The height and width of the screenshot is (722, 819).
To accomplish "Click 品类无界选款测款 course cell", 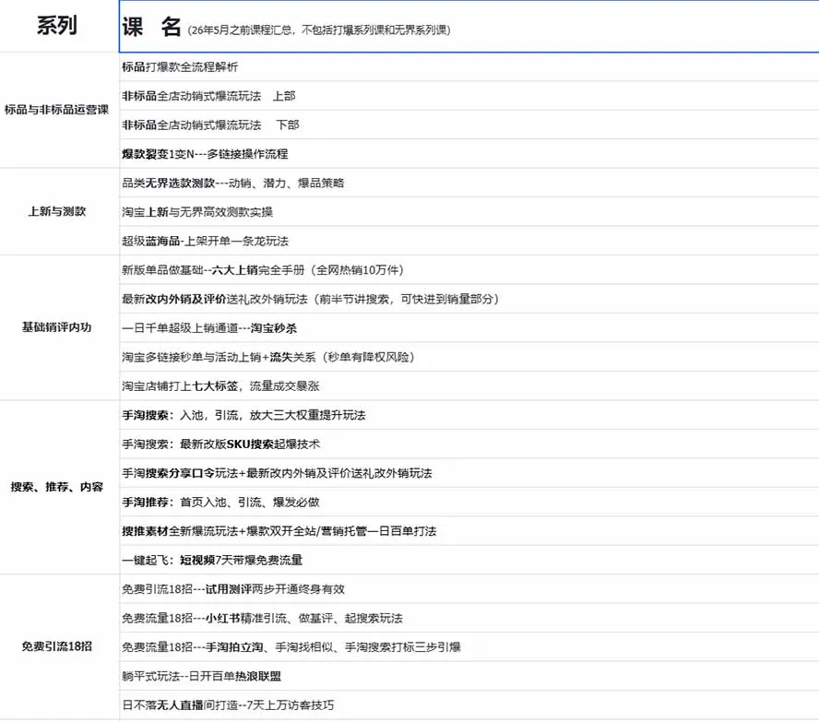I will 469,183.
